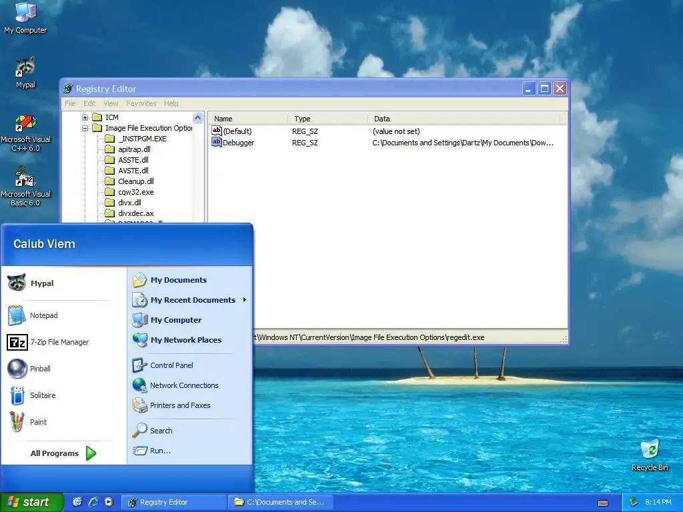Open Network Connections in Start menu

[x=190, y=385]
